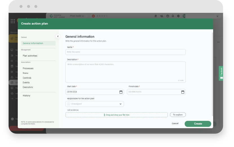Open the History section
Image resolution: width=234 pixels, height=147 pixels.
click(x=27, y=96)
